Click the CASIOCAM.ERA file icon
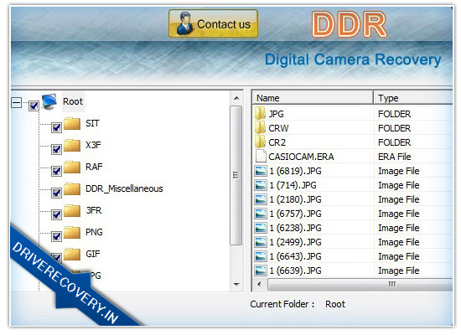The image size is (461, 335). tap(261, 157)
